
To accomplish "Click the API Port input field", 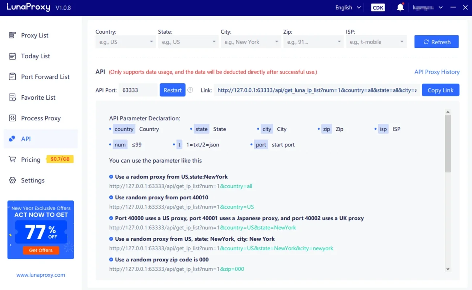I will point(138,90).
